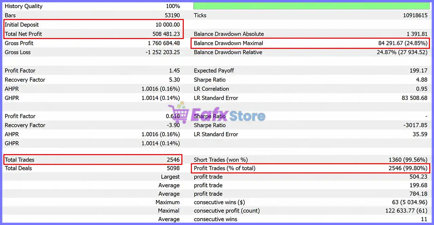This screenshot has width=434, height=225.
Task: Select the "Initial Deposit" label
Action: point(22,25)
